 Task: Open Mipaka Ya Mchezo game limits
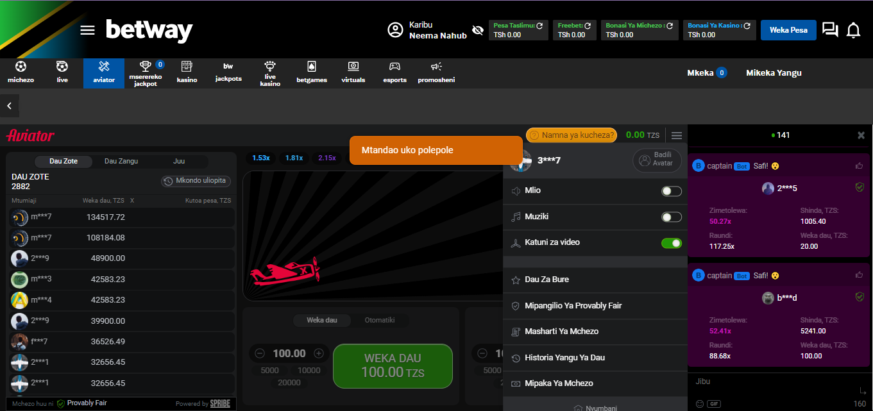click(x=595, y=383)
